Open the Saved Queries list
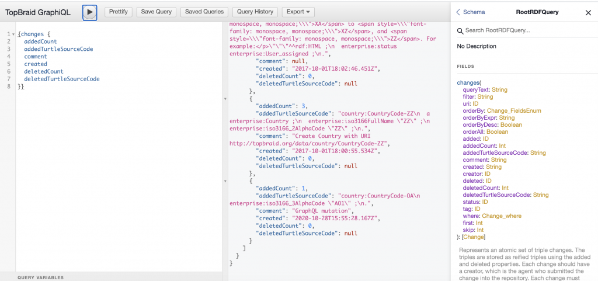Viewport: 598px width, 281px height. (204, 12)
